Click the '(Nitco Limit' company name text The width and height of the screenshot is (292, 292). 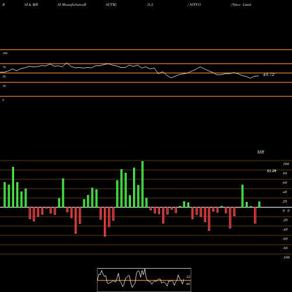pos(241,5)
